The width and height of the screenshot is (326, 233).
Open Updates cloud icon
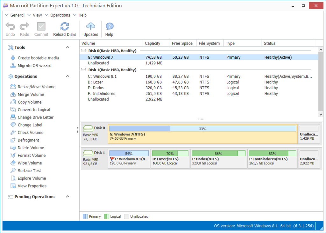[x=91, y=26]
